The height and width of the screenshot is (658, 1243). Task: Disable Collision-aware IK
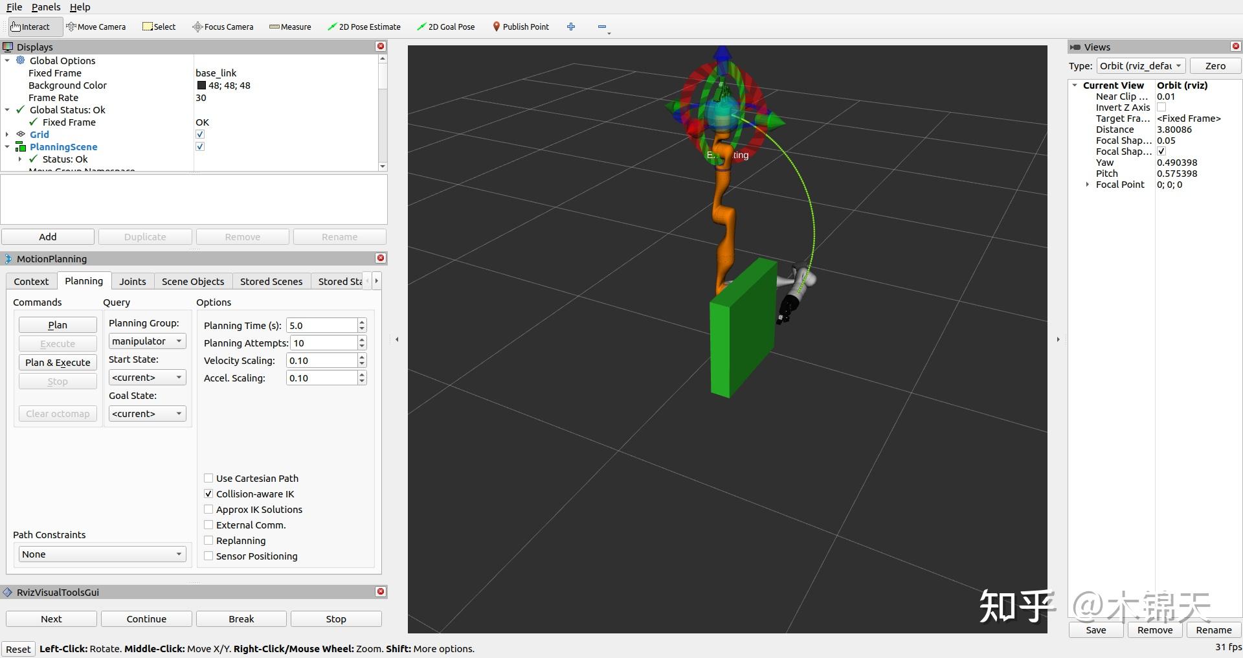click(x=208, y=493)
